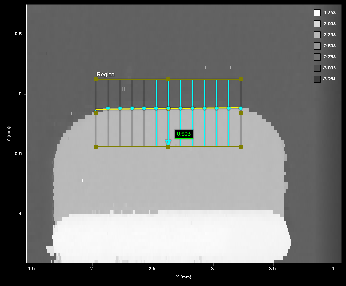
Task: Click the cyan measurement arrowhead
Action: pyautogui.click(x=169, y=142)
